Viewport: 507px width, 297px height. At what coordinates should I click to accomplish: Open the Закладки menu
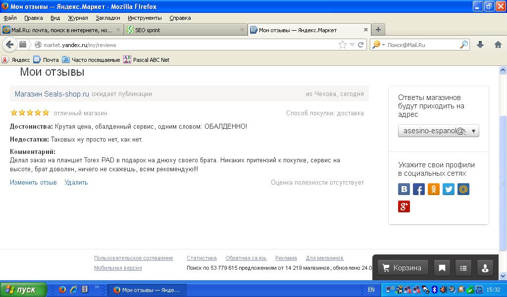click(107, 18)
